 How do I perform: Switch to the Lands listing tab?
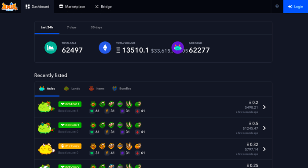pos(72,89)
